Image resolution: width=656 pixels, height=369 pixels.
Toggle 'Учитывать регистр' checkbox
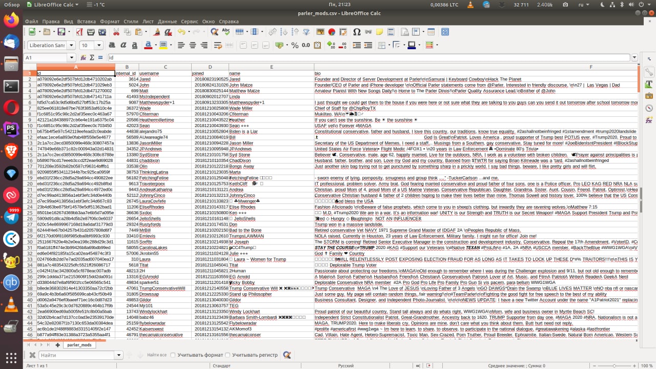(x=229, y=355)
